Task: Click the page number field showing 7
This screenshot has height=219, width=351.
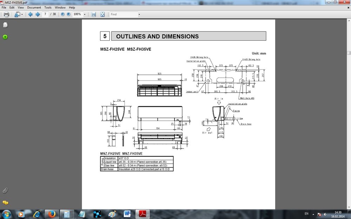Action: click(45, 14)
